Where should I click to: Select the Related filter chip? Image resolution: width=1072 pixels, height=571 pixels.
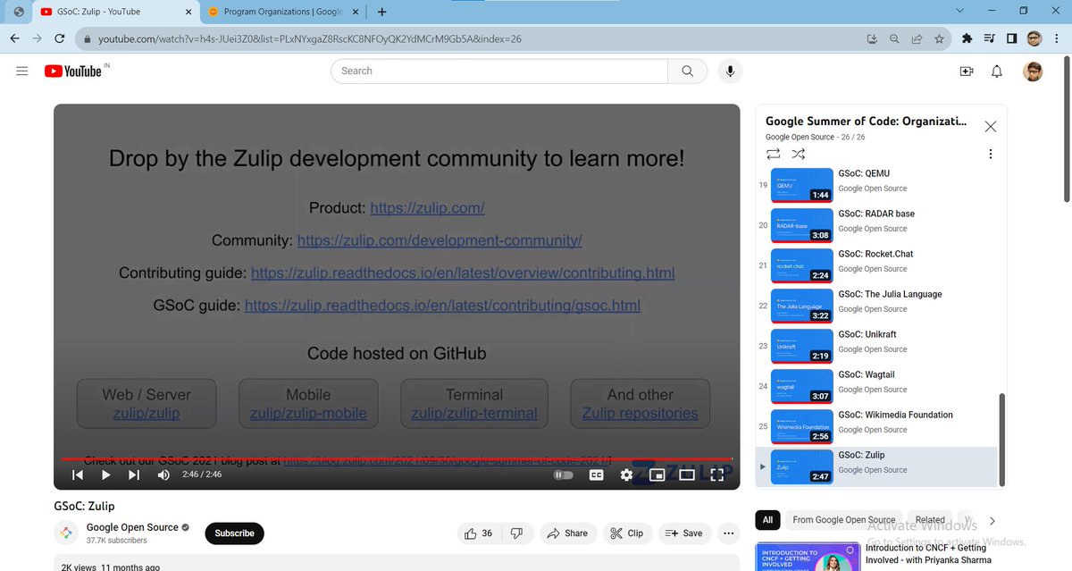930,520
